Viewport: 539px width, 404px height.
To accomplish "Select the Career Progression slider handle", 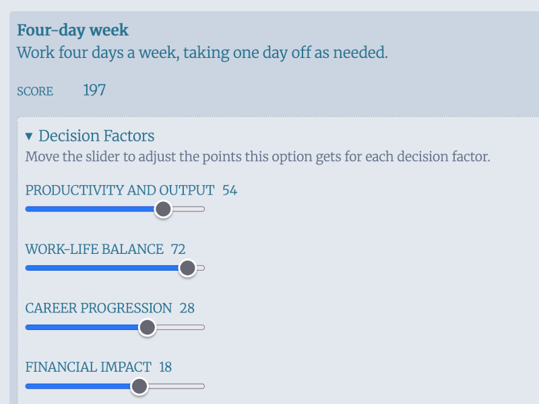I will [147, 327].
